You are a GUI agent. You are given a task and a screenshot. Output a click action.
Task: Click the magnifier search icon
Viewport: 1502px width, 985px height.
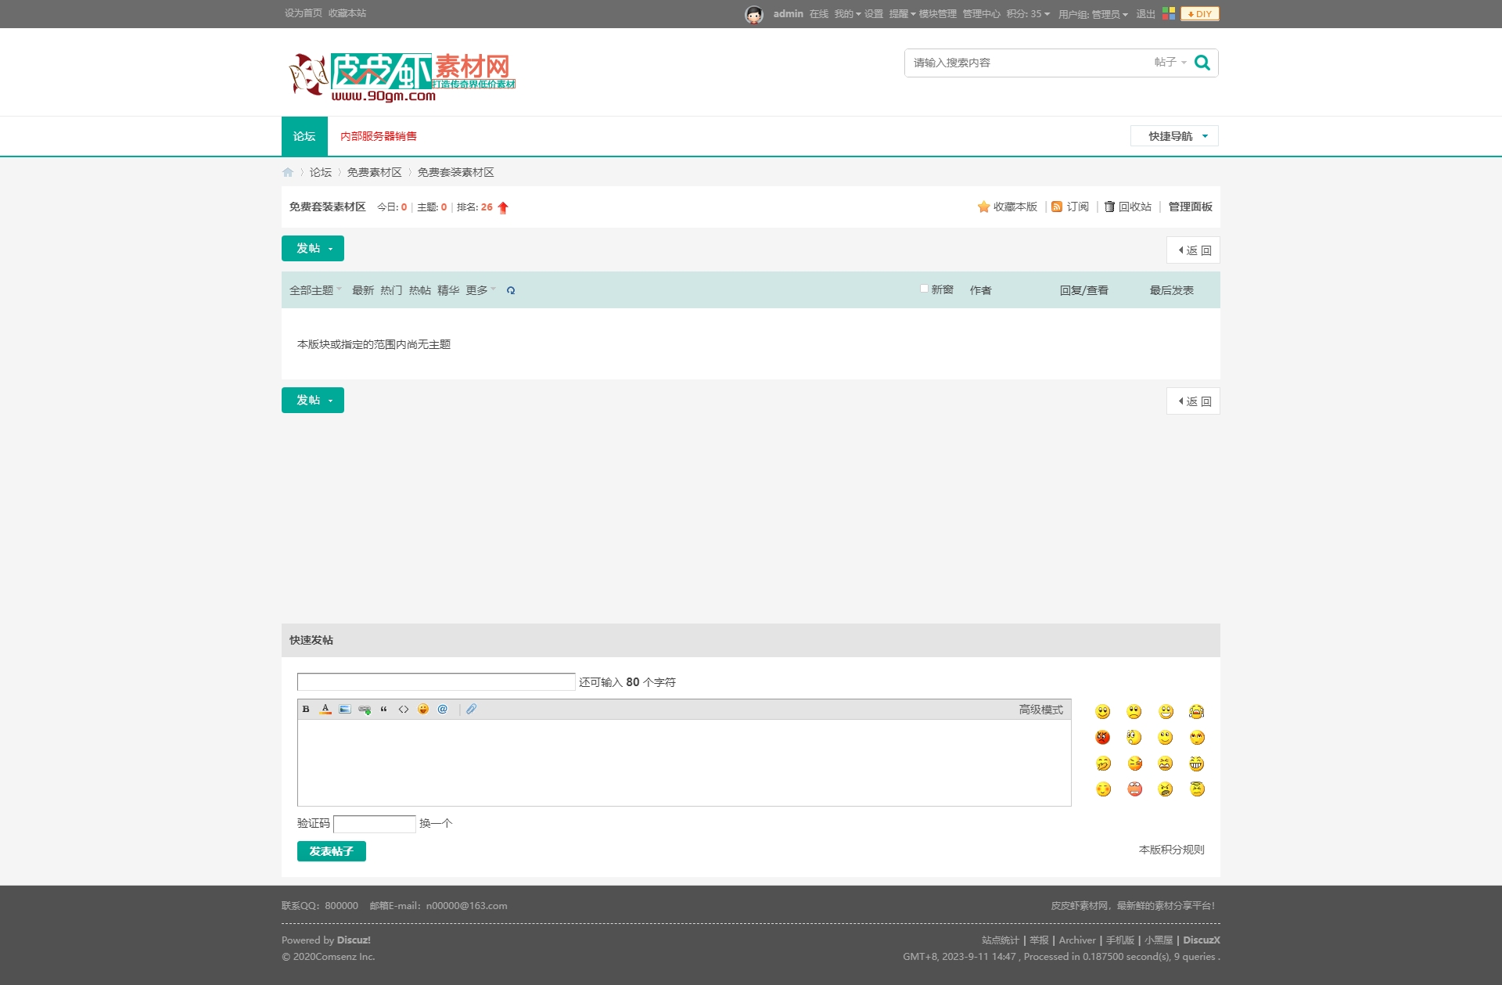coord(1202,63)
